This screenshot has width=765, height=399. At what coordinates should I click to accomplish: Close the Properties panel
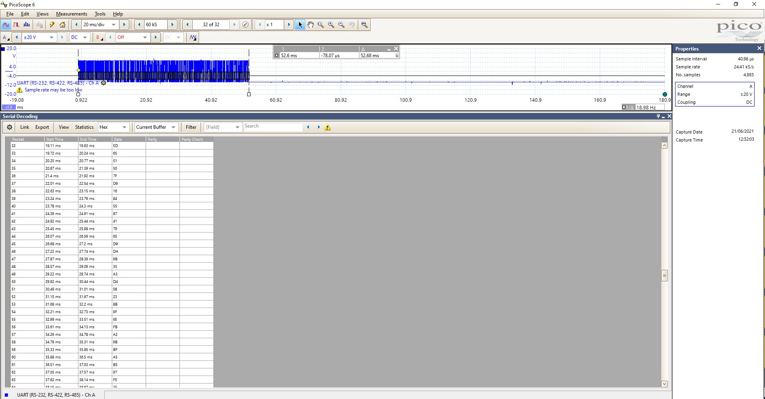[x=759, y=48]
